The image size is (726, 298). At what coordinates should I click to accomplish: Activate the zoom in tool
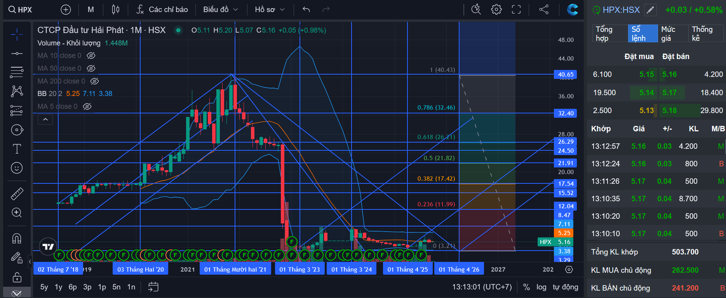[x=17, y=213]
